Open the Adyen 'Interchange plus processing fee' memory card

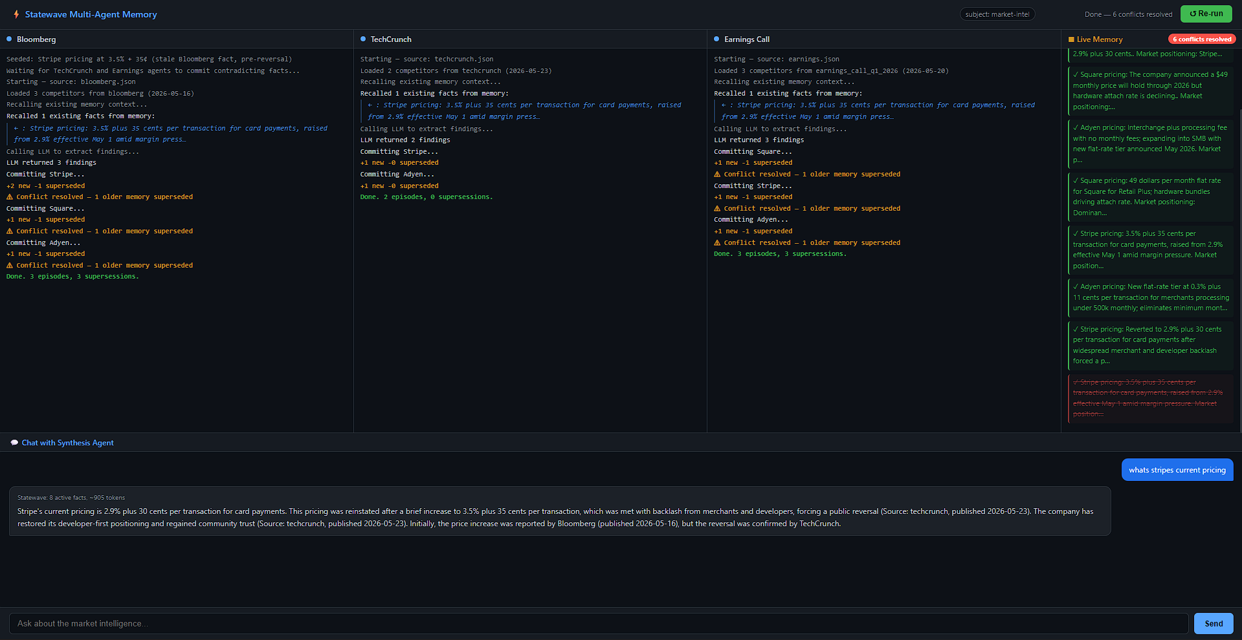pos(1150,144)
